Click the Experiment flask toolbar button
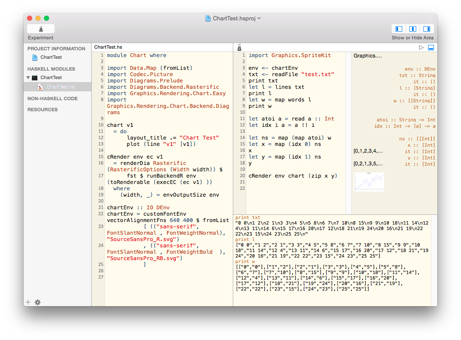Image resolution: width=461 pixels, height=340 pixels. coord(41,29)
